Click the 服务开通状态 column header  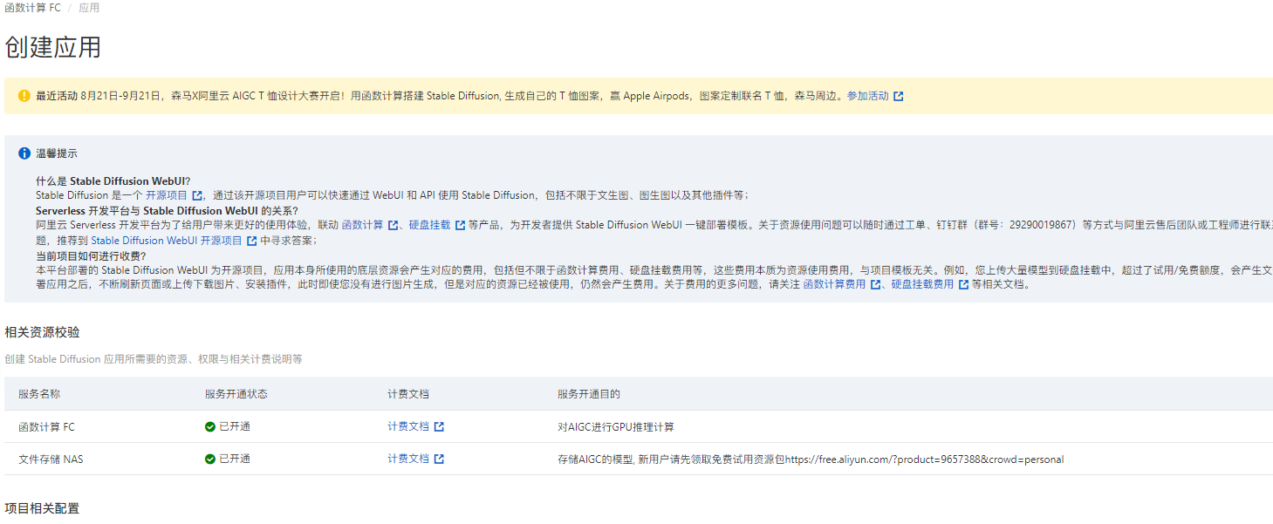236,394
